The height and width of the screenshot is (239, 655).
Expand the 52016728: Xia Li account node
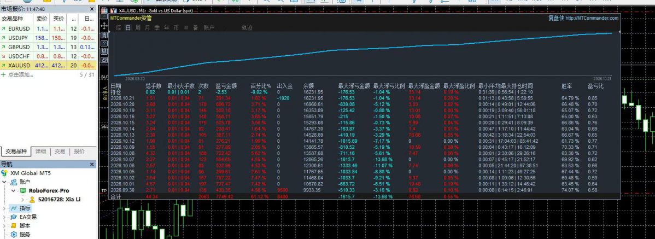coord(23,199)
